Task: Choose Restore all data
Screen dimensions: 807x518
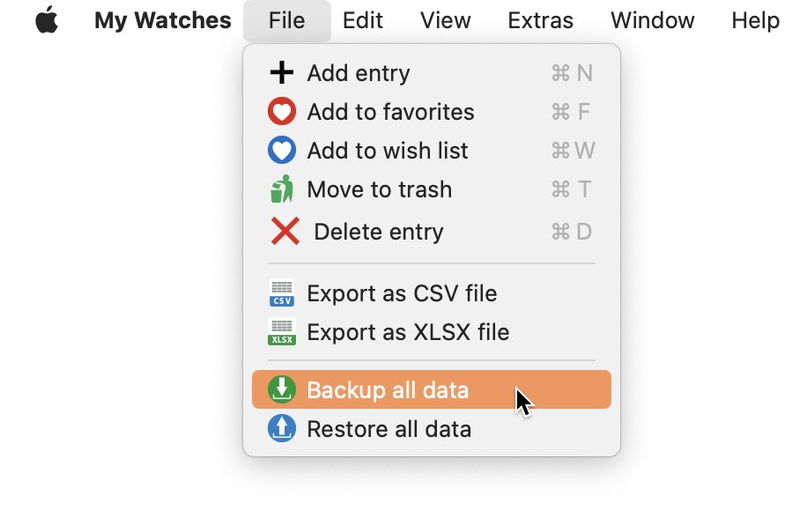Action: [x=432, y=428]
